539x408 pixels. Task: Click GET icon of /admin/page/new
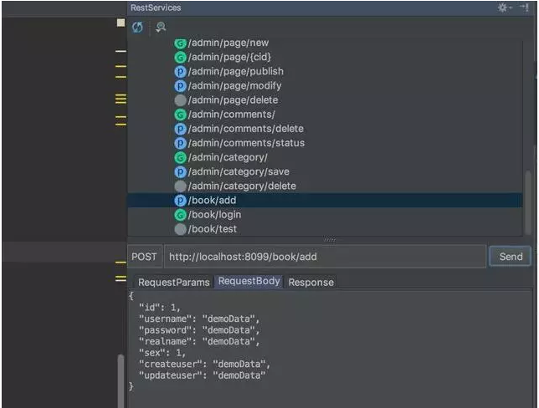[x=180, y=43]
